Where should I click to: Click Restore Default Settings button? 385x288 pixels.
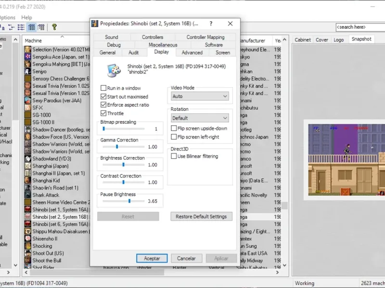click(201, 216)
